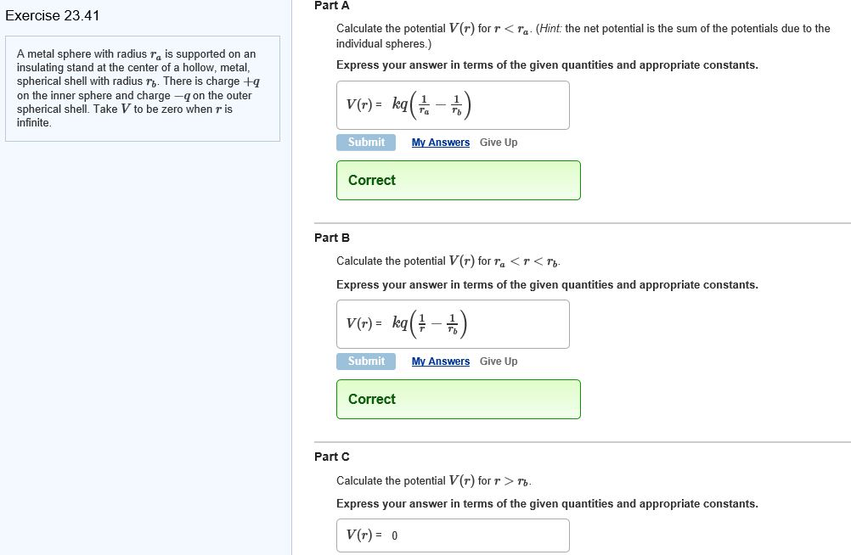The width and height of the screenshot is (851, 555).
Task: Click the left sidebar area below the problem
Action: (143, 339)
